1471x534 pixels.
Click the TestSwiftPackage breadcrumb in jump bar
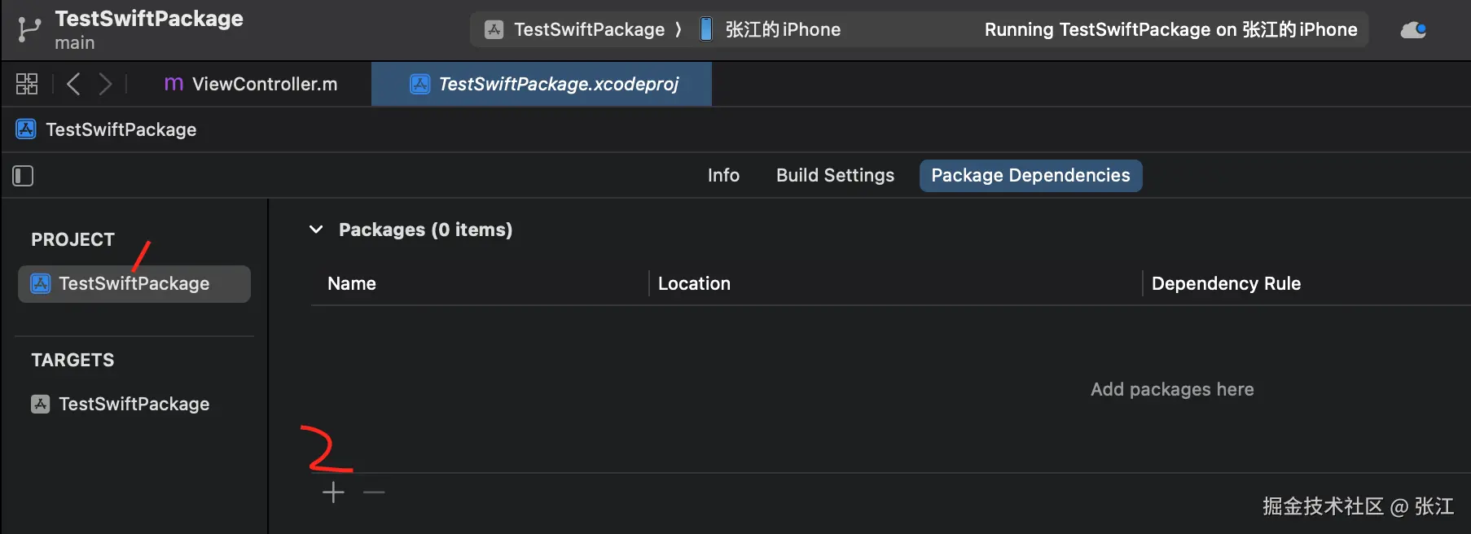coord(121,130)
